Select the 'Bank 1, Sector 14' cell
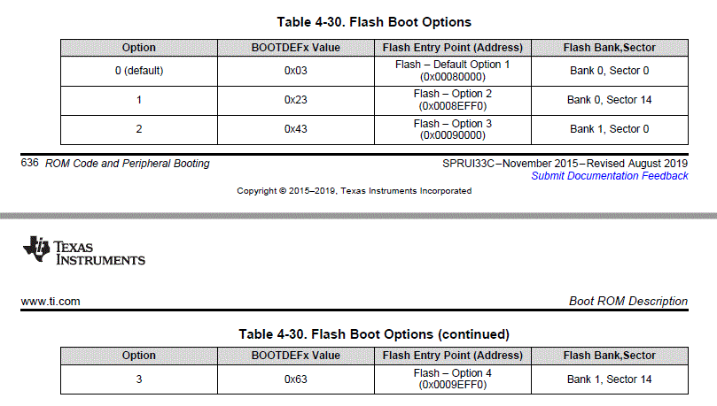Image resolution: width=717 pixels, height=406 pixels. click(609, 379)
